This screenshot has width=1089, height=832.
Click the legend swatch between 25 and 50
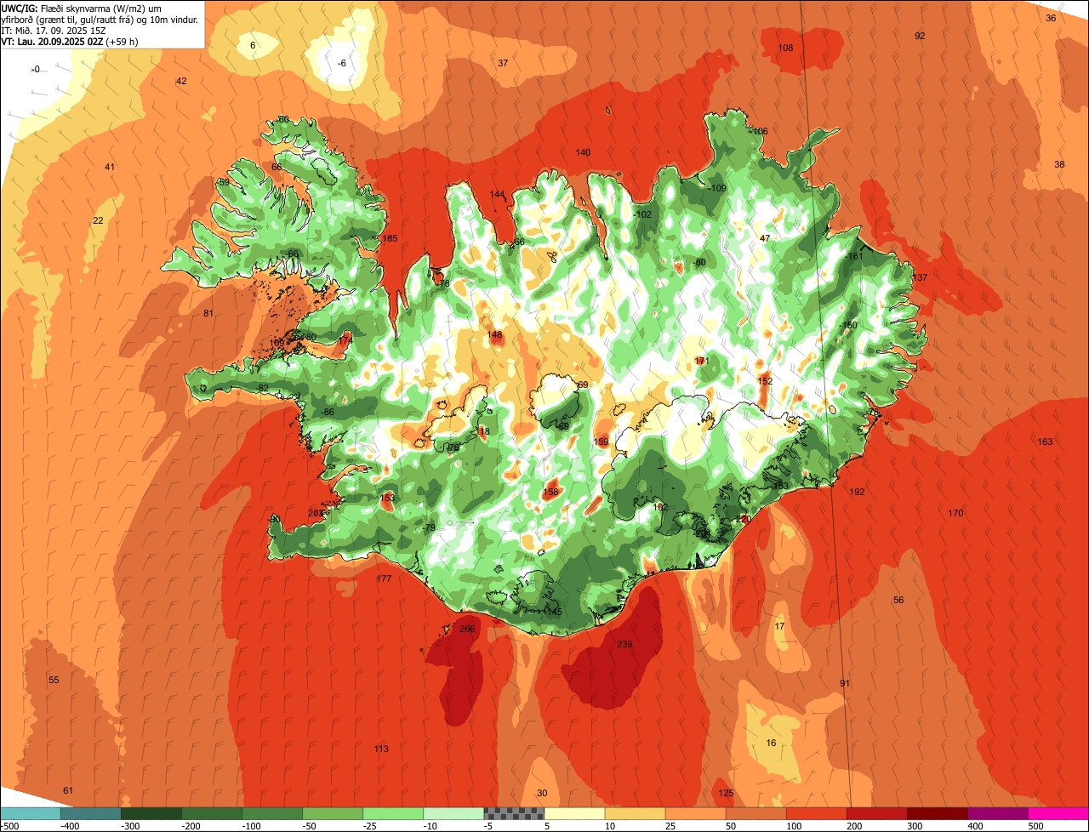click(x=695, y=813)
